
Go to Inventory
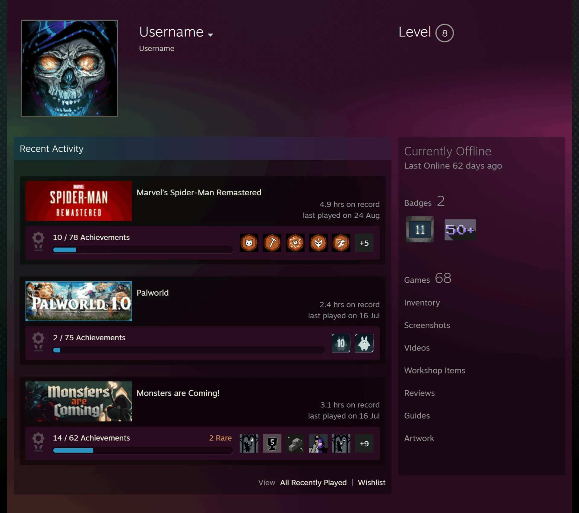[422, 303]
